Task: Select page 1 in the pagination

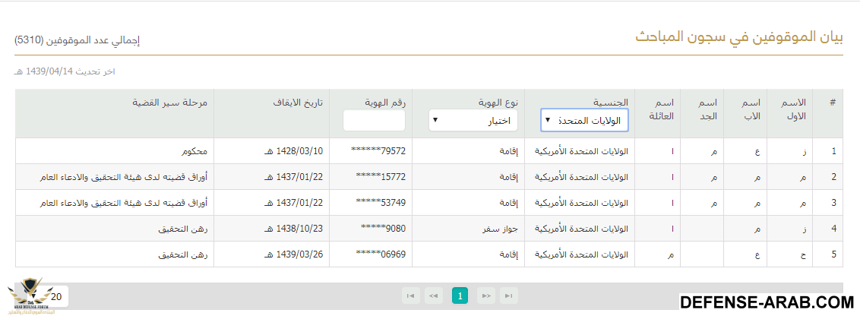Action: [460, 295]
